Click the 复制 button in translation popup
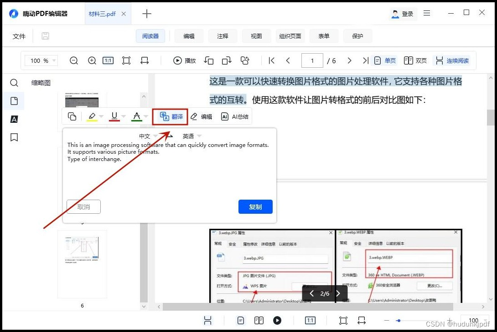 (x=255, y=207)
